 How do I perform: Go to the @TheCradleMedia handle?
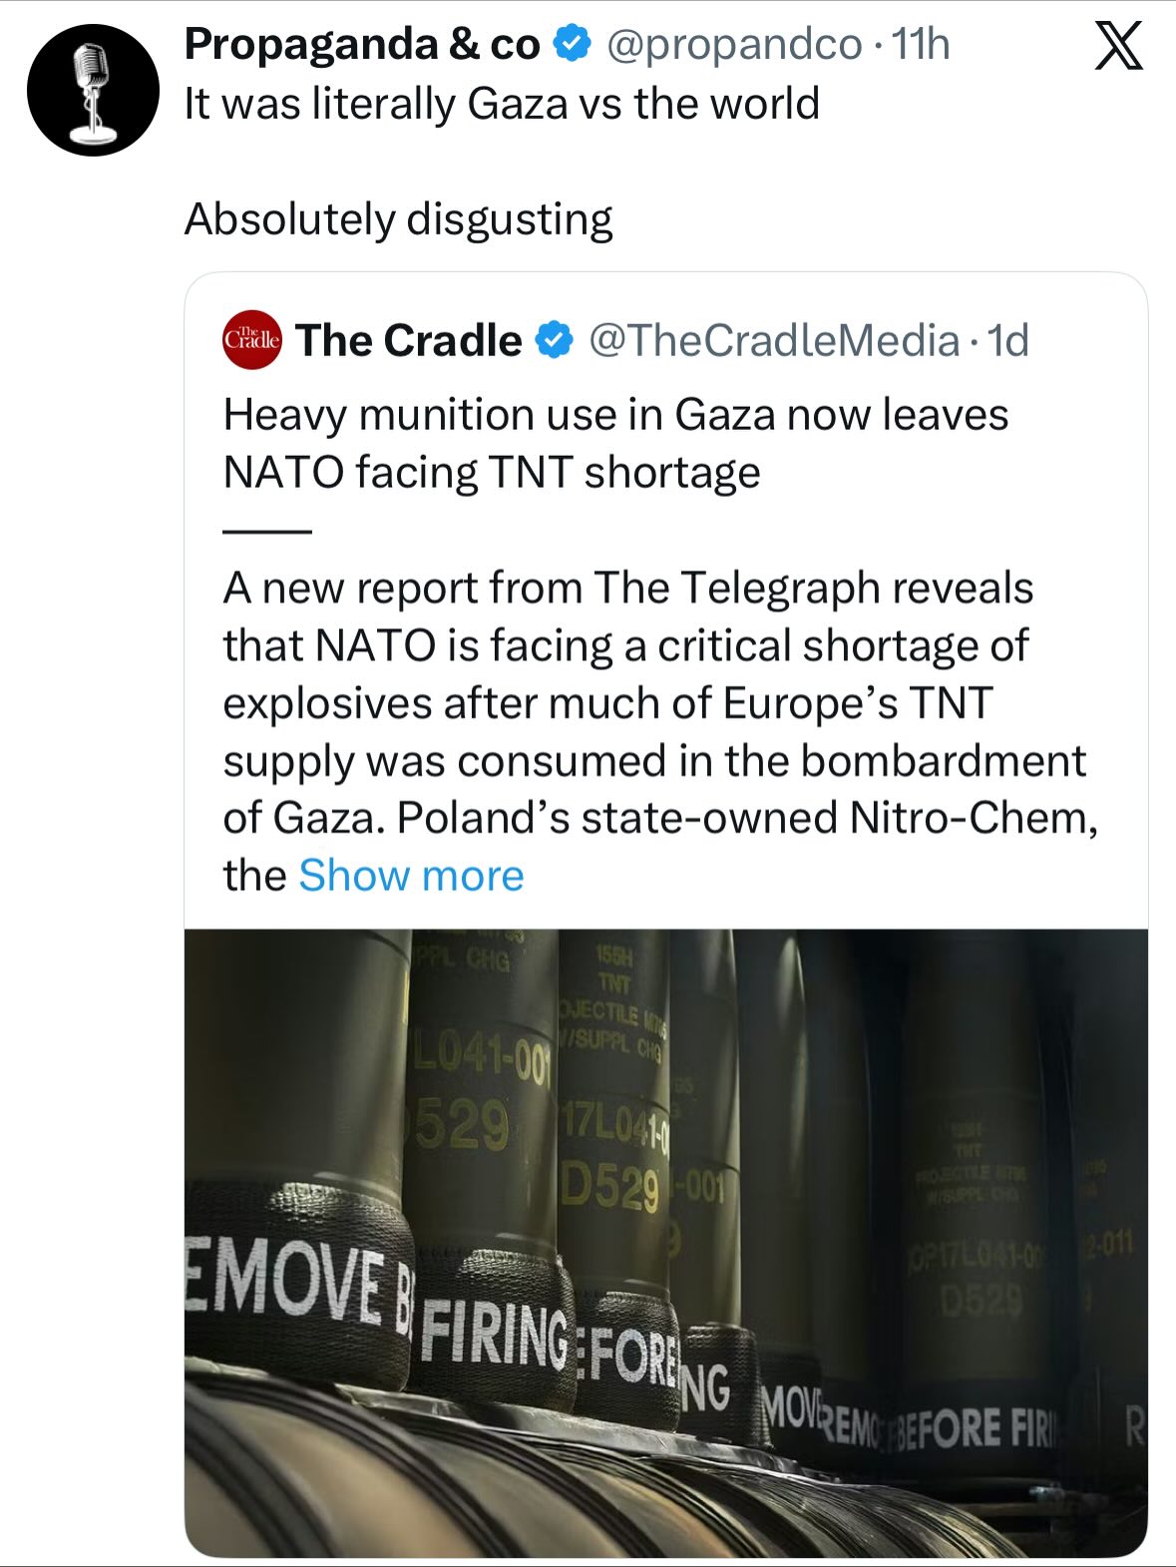(x=774, y=341)
